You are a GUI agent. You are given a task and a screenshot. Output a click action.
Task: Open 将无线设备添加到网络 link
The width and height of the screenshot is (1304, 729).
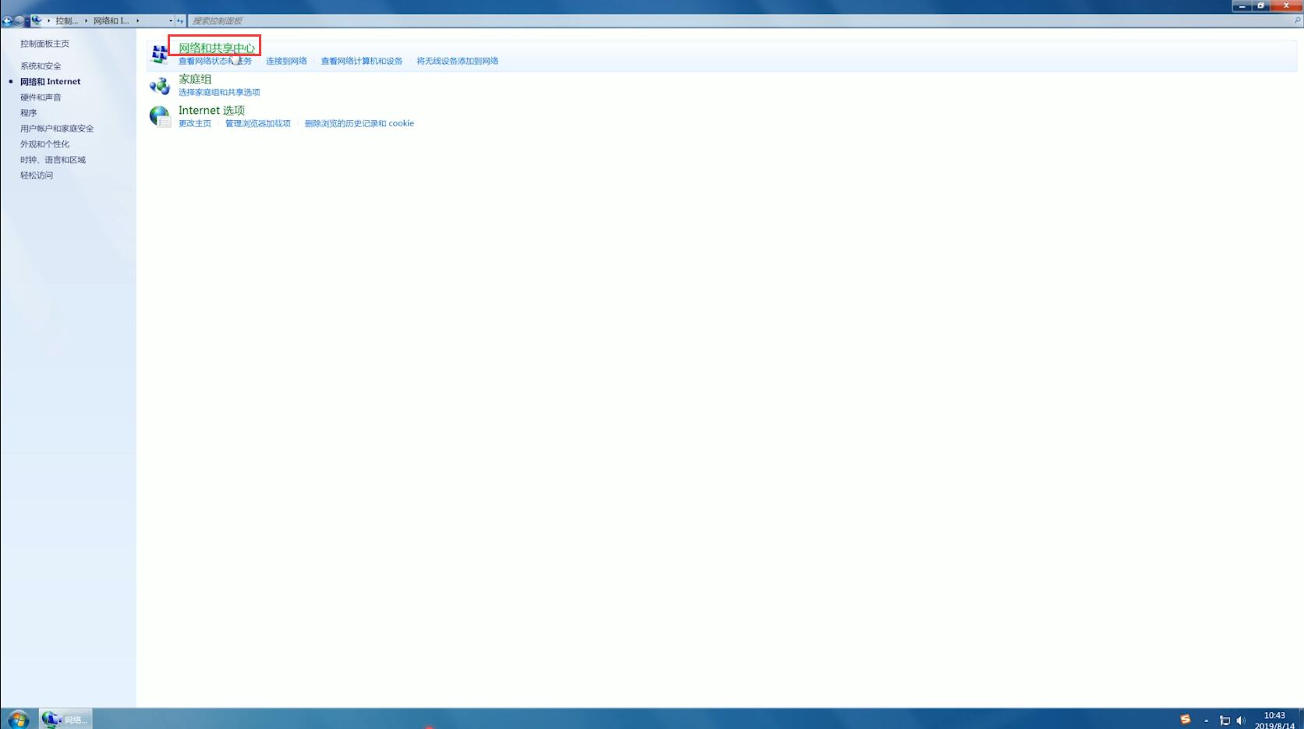coord(457,61)
